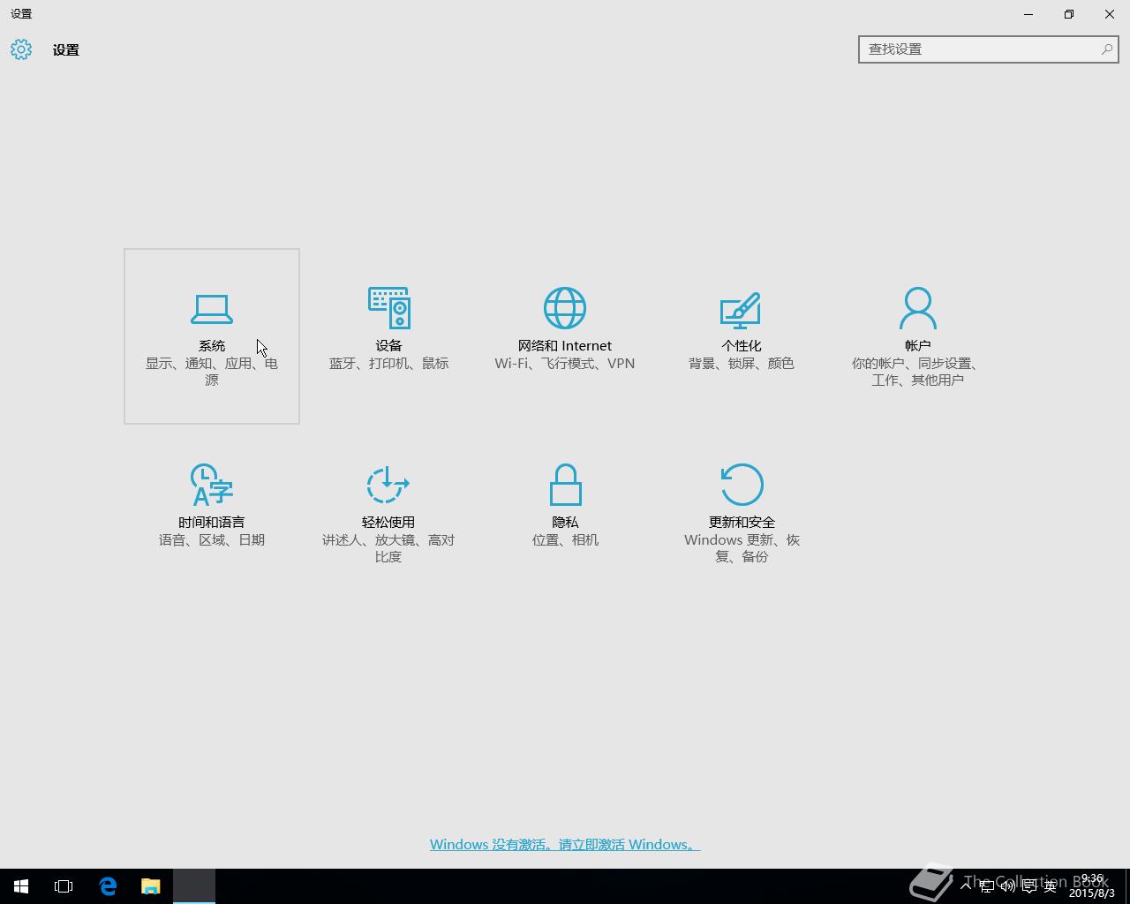Image resolution: width=1130 pixels, height=904 pixels.
Task: Open the 帐户 (Accounts) settings category
Action: pos(918,336)
